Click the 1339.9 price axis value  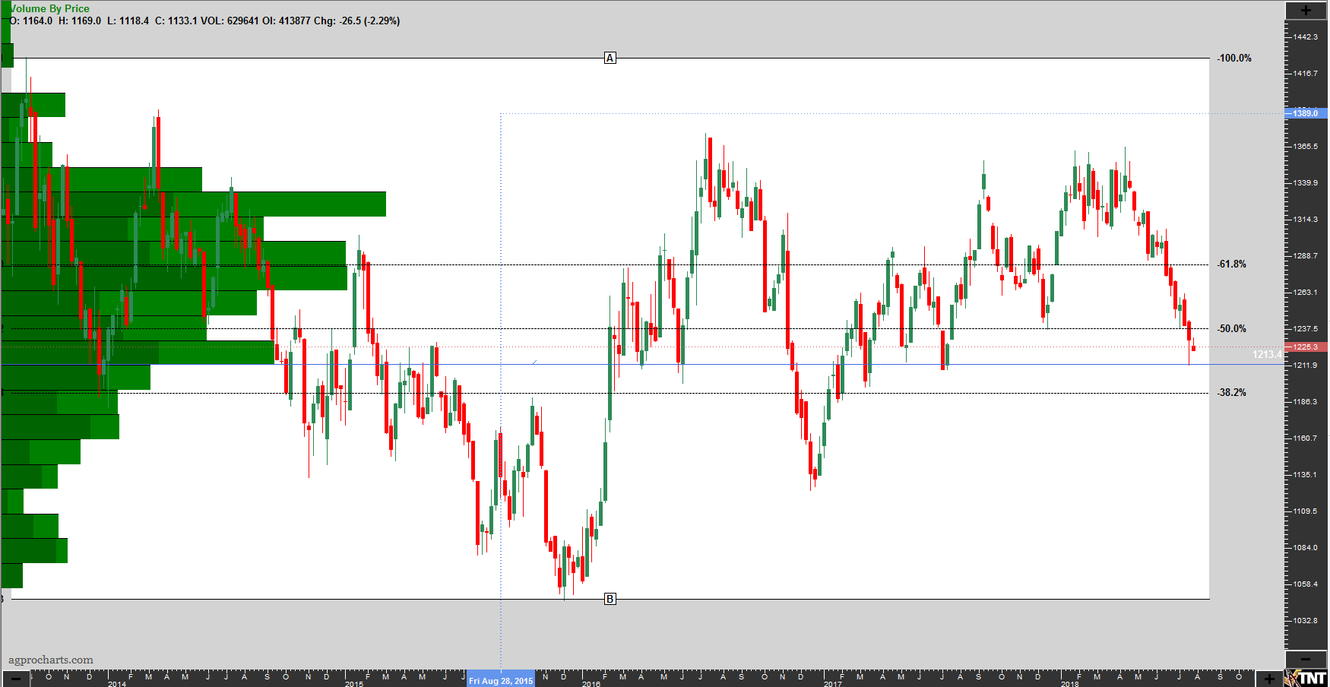pyautogui.click(x=1306, y=183)
